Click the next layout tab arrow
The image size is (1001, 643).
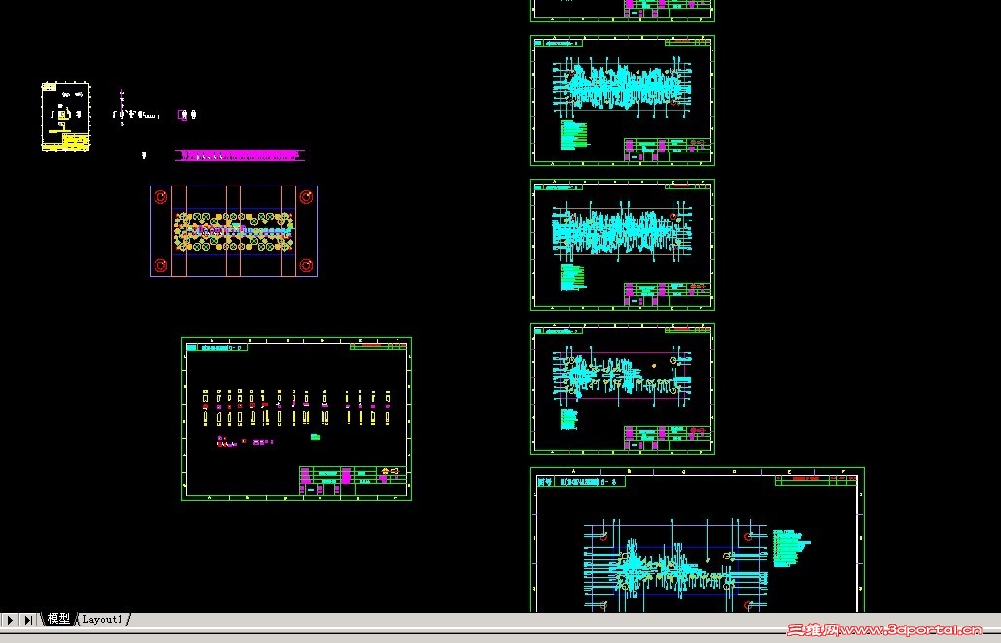point(10,620)
